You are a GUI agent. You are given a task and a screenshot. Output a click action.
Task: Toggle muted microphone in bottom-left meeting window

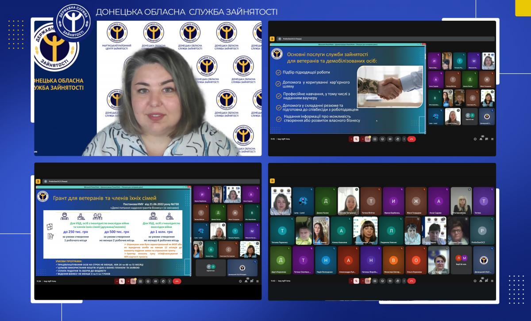pos(121,281)
